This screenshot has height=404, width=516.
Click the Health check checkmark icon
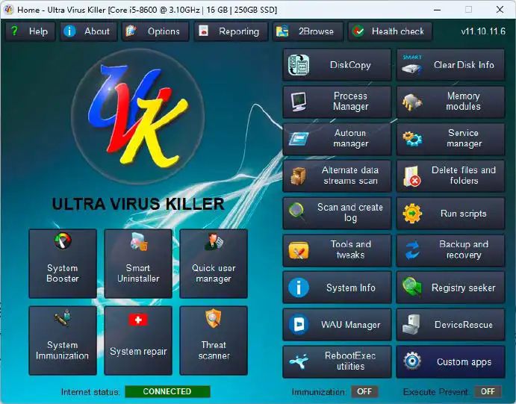point(358,31)
